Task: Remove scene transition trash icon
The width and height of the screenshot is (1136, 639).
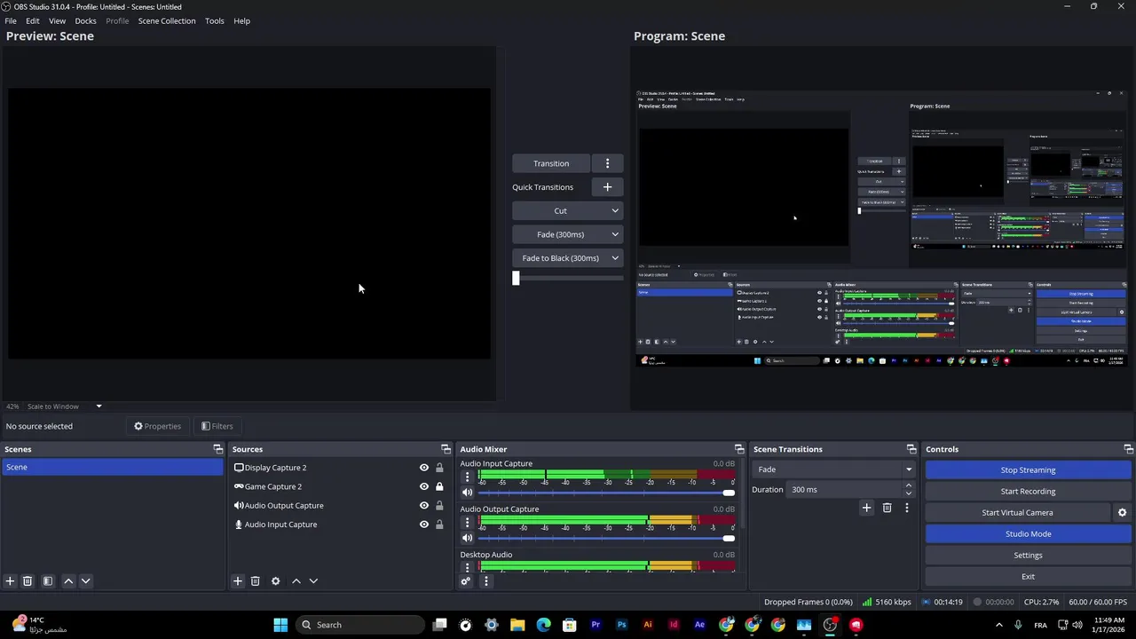Action: click(887, 508)
